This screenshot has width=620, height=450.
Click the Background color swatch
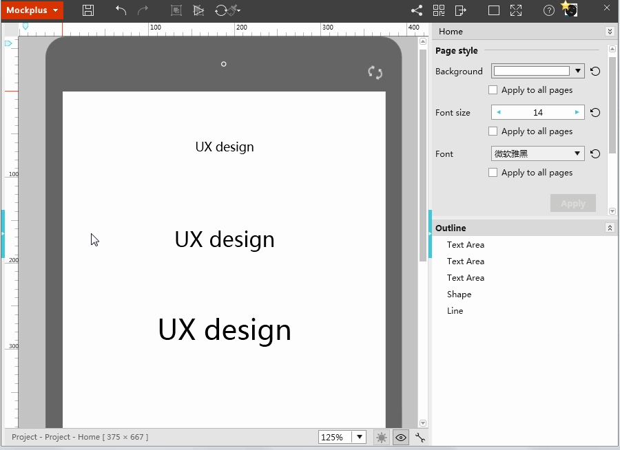[532, 71]
